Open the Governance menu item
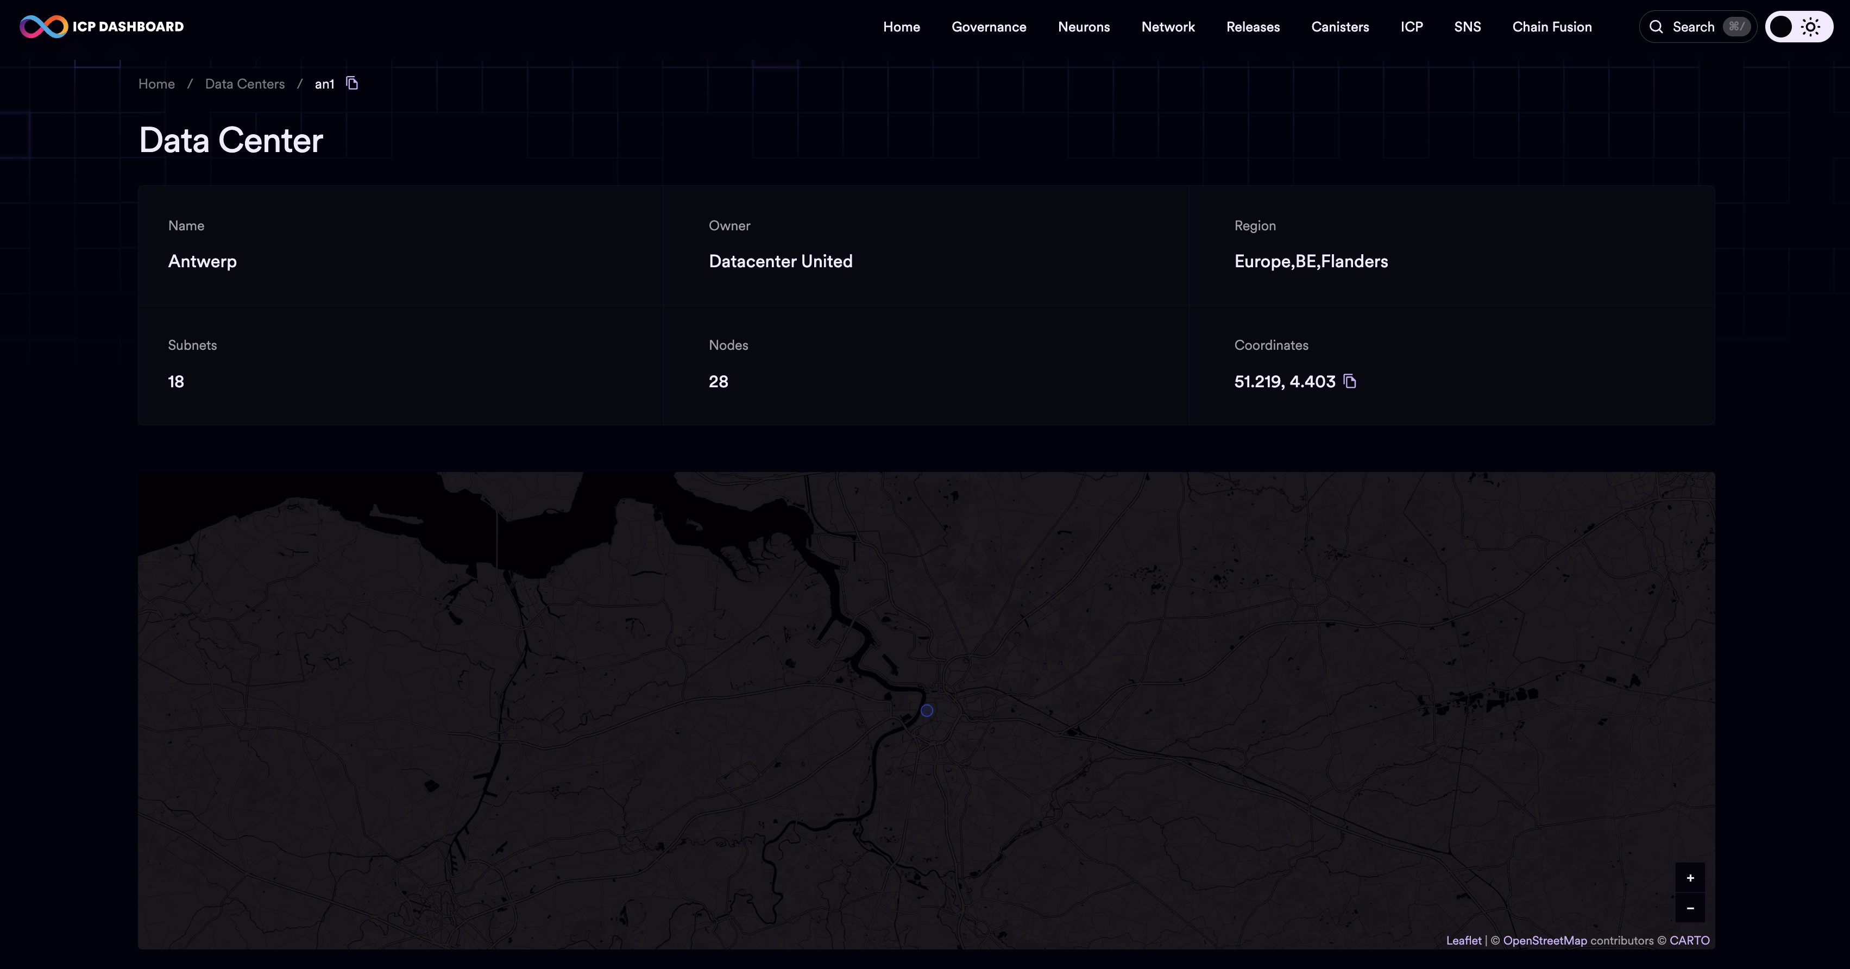 (989, 26)
